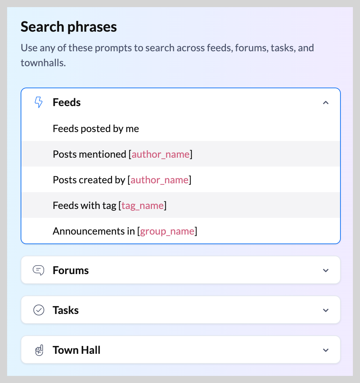
Task: Click the tag_name placeholder
Action: (x=143, y=205)
